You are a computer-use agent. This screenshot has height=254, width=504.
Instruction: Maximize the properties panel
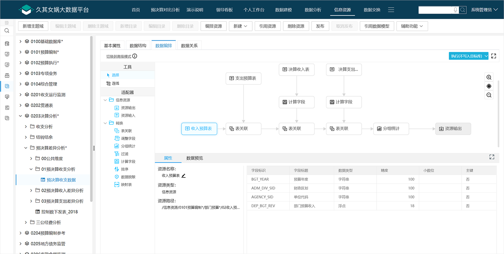click(492, 157)
